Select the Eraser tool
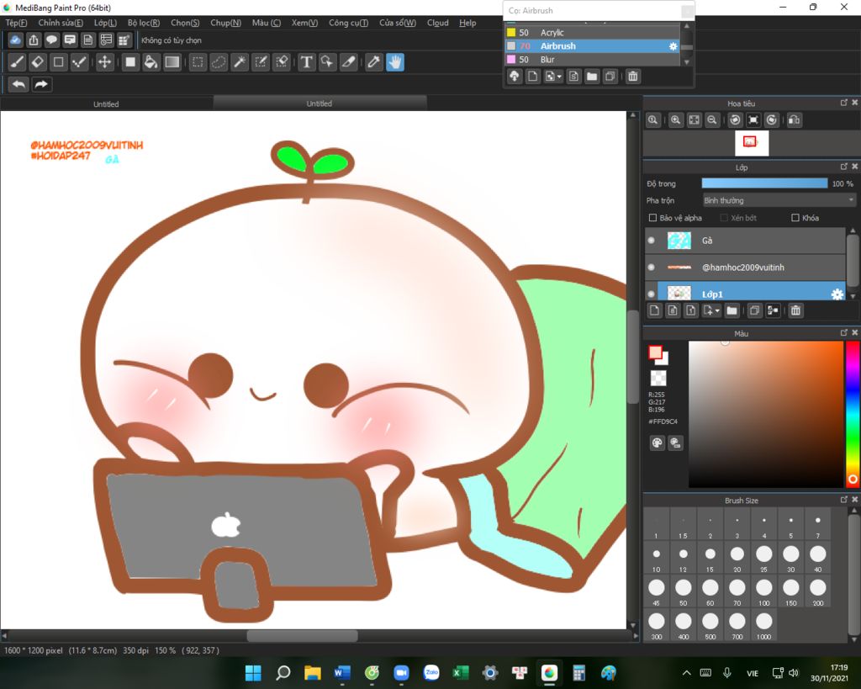This screenshot has height=689, width=861. [x=37, y=62]
